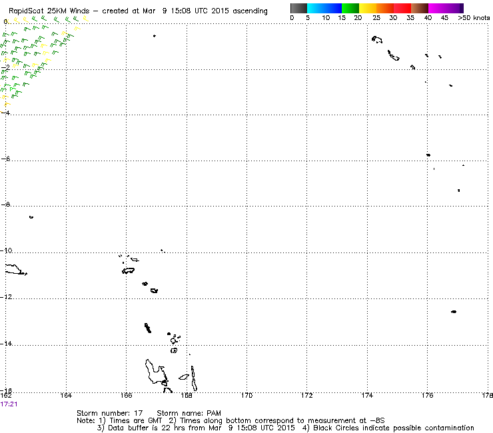Screen dimensions: 493x433
Task: Click the purple "17:21" time label
Action: pos(9,404)
